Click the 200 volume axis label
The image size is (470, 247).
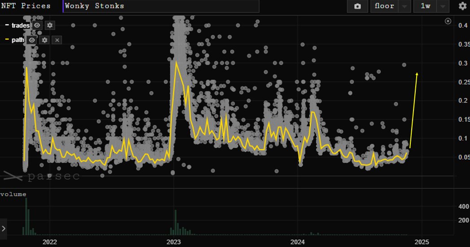point(463,221)
